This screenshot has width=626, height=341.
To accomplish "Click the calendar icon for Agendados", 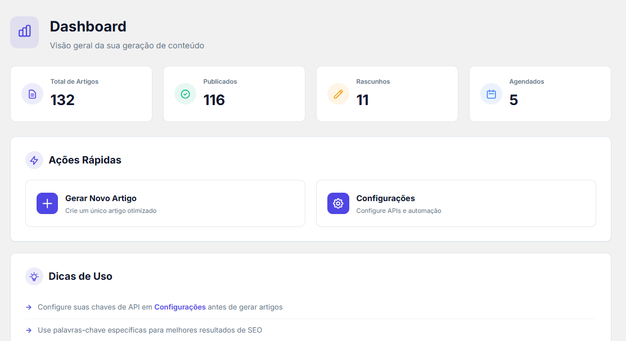I will pos(491,94).
